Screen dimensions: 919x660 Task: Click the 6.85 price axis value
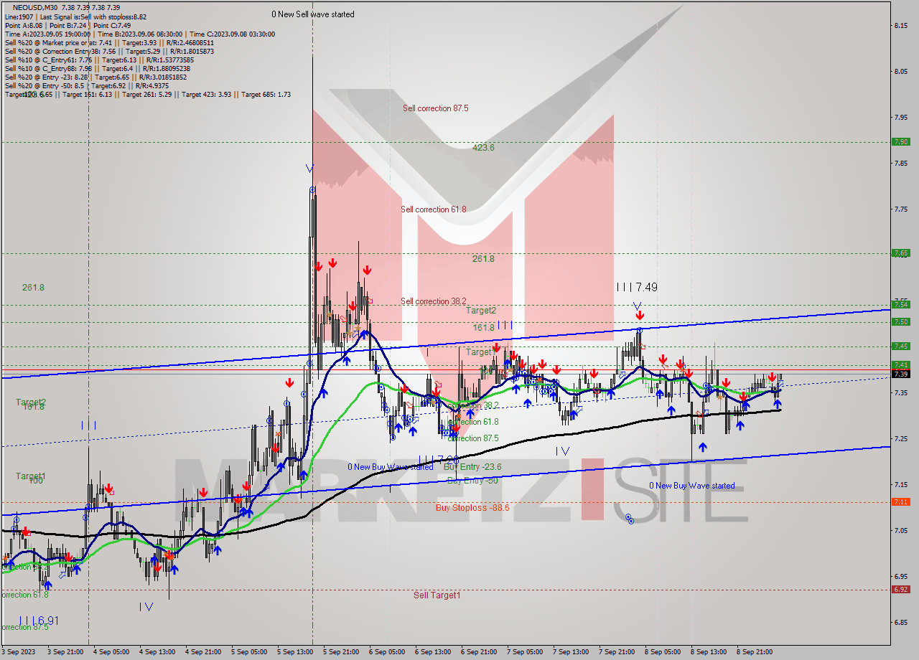(x=902, y=623)
